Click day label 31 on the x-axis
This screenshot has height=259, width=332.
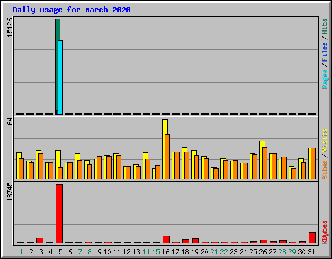(x=311, y=252)
